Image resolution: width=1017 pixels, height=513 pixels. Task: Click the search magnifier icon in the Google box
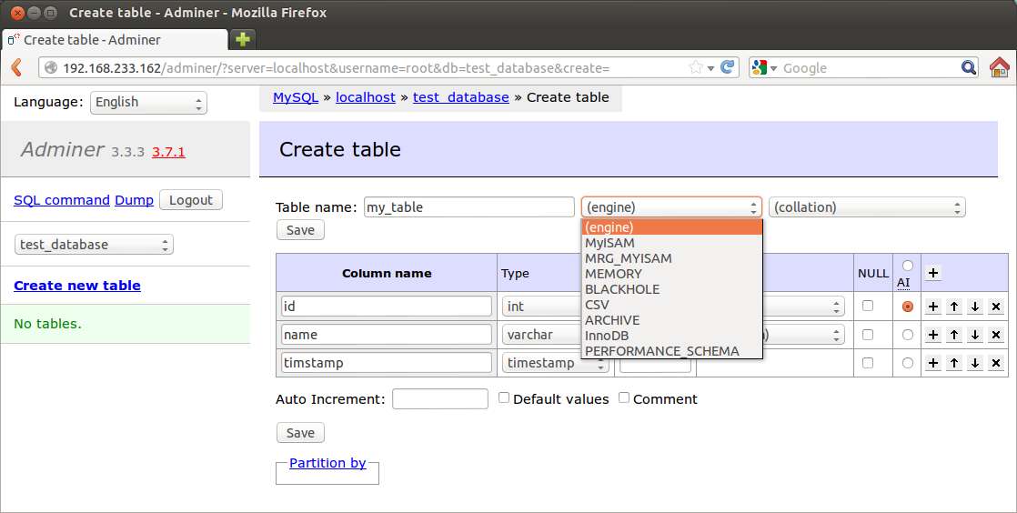969,67
